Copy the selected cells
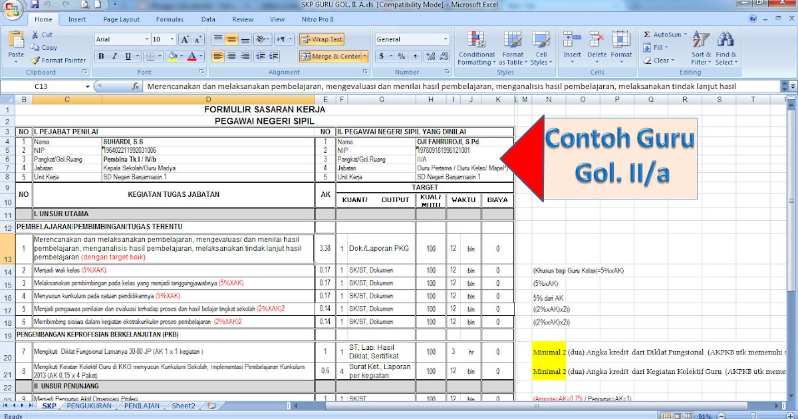 coord(44,48)
